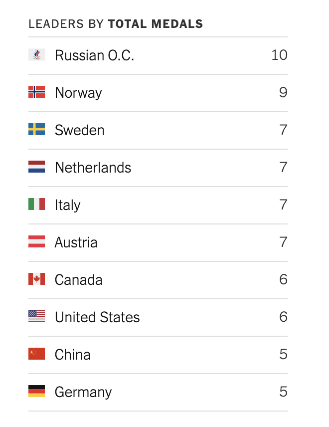329x427 pixels.
Task: Click the Netherlands flag icon
Action: point(36,167)
